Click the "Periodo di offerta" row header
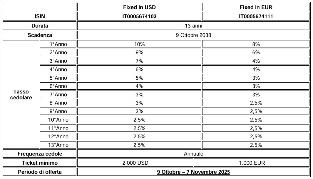The image size is (313, 179). point(40,172)
